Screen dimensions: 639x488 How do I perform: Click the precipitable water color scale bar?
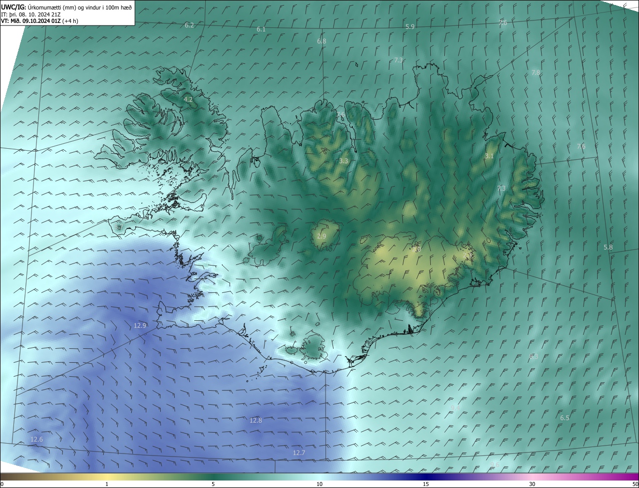319,477
